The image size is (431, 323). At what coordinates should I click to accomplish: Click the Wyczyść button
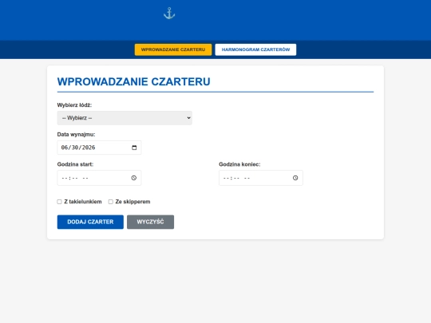(150, 222)
